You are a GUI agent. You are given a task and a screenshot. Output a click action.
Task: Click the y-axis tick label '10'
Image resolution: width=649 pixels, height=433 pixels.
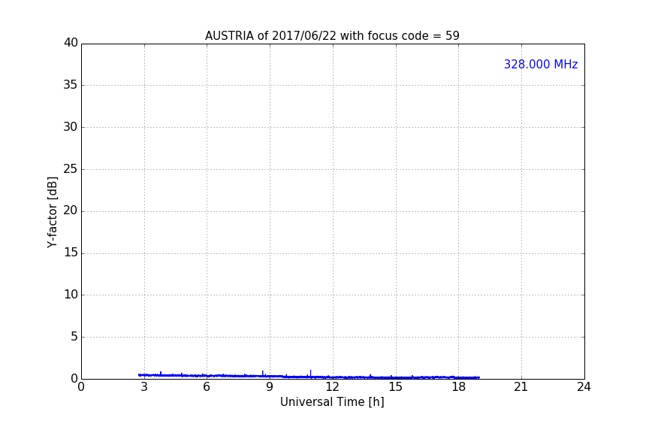pyautogui.click(x=71, y=295)
